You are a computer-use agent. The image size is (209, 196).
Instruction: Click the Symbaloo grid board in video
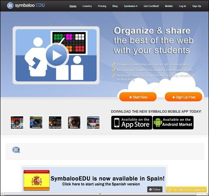pos(69,43)
